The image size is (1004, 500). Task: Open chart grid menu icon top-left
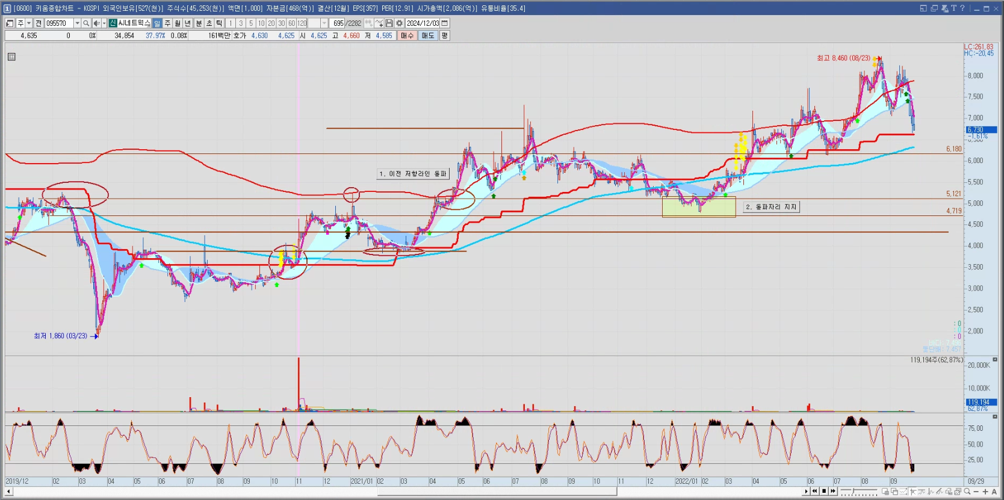point(11,57)
